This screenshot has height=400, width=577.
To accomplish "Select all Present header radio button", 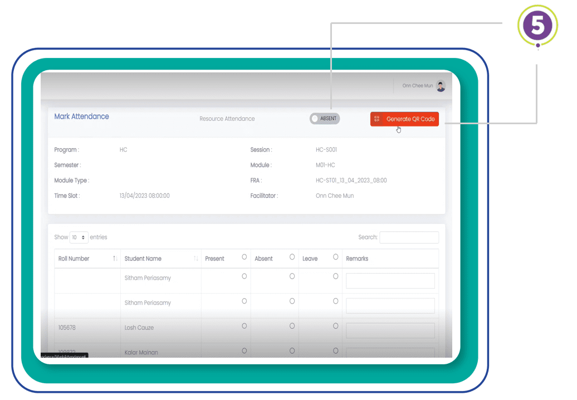I will 245,257.
